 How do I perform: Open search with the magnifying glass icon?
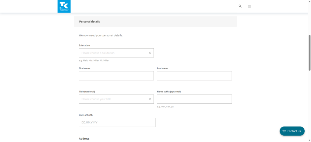[240, 6]
